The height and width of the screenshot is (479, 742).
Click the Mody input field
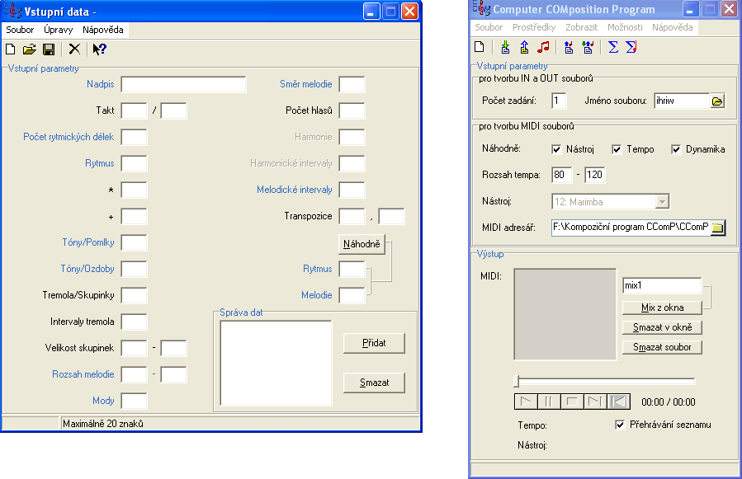tap(134, 401)
